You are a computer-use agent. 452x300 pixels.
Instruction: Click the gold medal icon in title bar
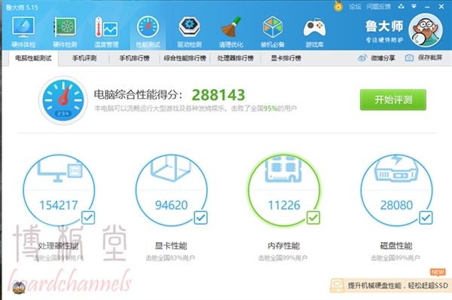(x=338, y=6)
